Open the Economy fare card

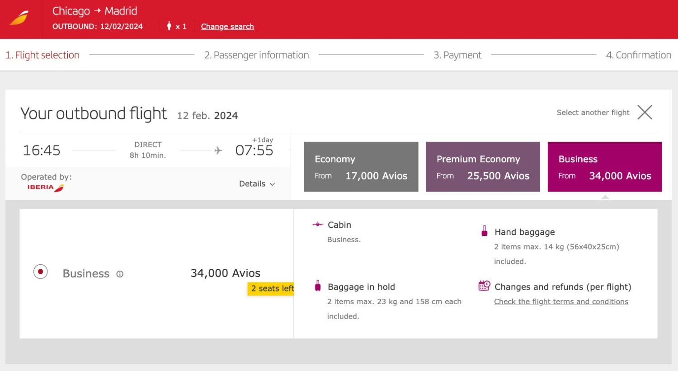(x=361, y=166)
